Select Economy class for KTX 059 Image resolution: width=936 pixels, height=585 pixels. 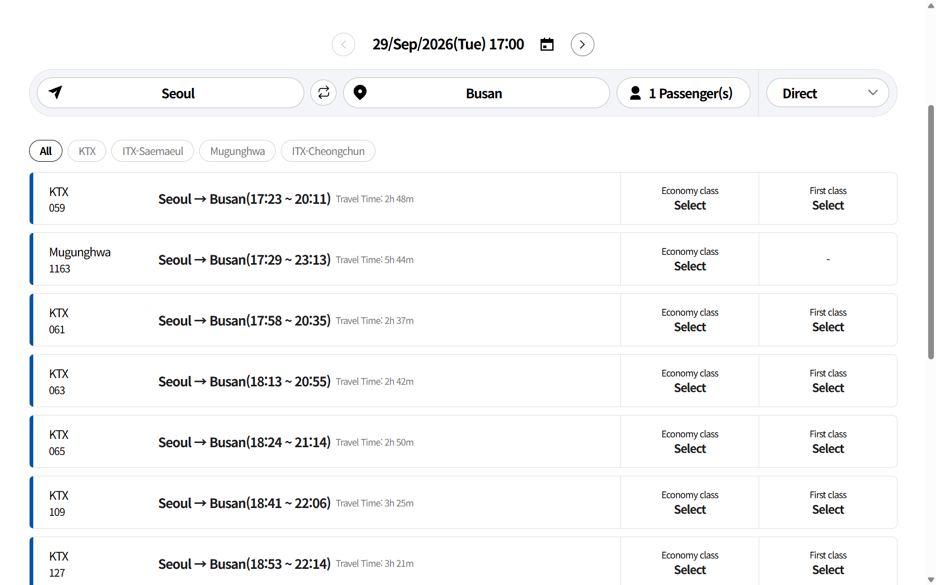tap(690, 199)
